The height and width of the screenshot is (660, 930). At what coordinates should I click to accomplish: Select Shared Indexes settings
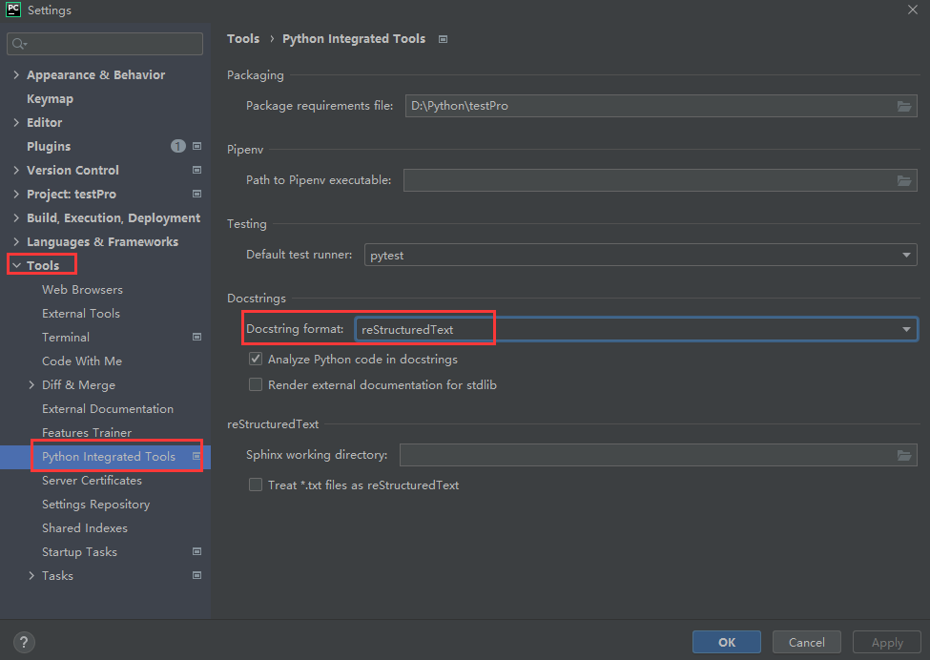click(85, 527)
